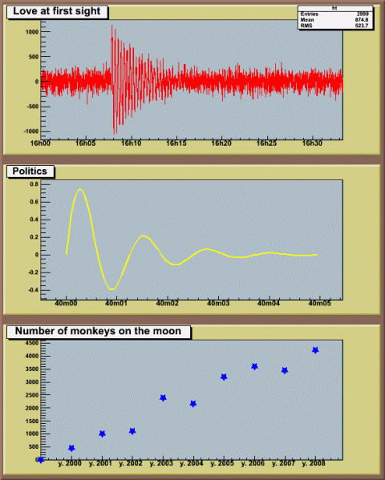
Task: Click the blue star marker at y. 2006
Action: [x=254, y=366]
